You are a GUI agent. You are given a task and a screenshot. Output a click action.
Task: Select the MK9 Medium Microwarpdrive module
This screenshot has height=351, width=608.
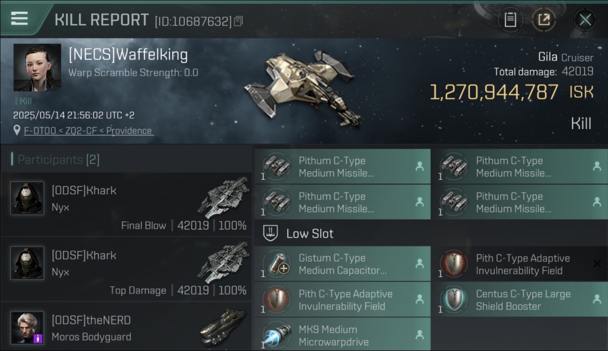coord(342,335)
